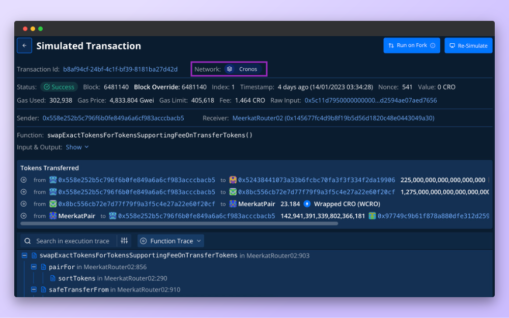The image size is (509, 318).
Task: Click the Cronos network stack icon
Action: click(230, 69)
